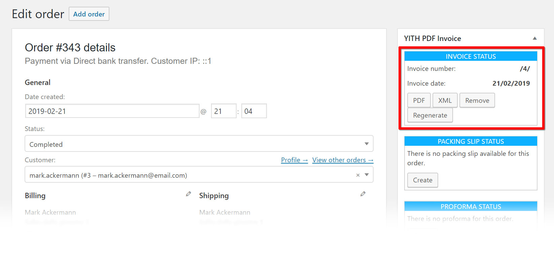
Task: Click the INVOICE STATUS header
Action: click(x=471, y=56)
